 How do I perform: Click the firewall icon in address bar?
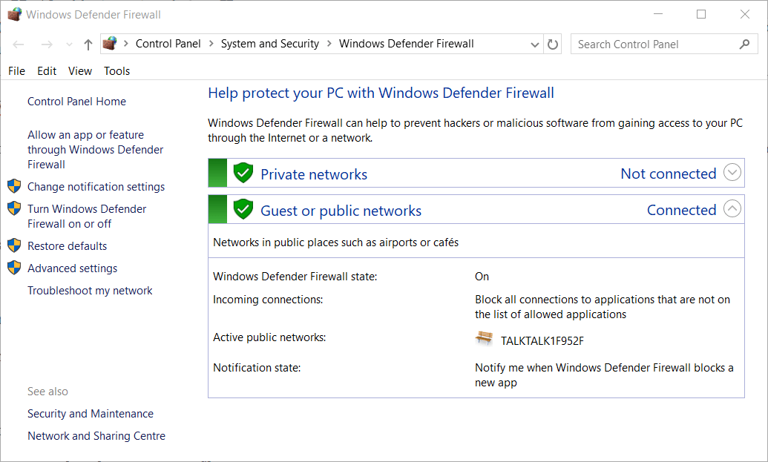110,44
